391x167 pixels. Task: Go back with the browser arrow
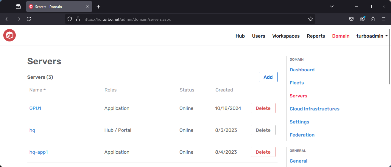pos(7,19)
